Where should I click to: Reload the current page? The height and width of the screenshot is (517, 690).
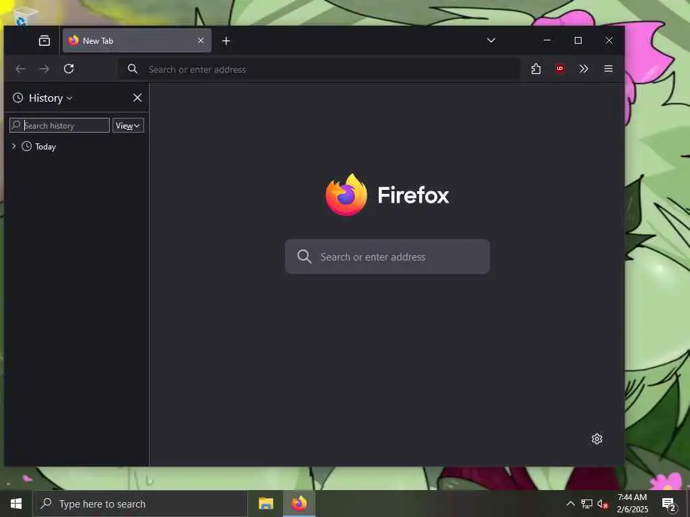click(69, 69)
